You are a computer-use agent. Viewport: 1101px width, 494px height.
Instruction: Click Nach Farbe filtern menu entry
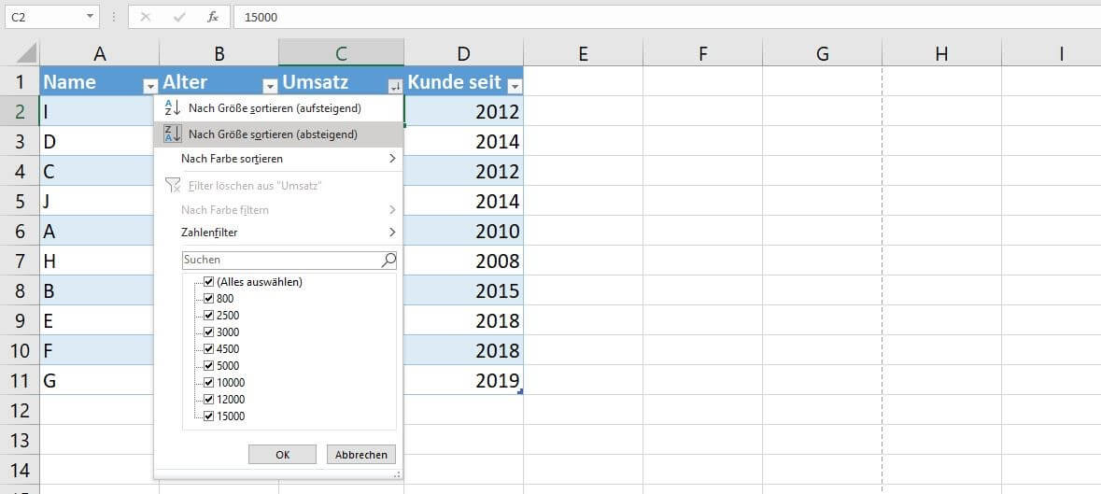point(279,210)
